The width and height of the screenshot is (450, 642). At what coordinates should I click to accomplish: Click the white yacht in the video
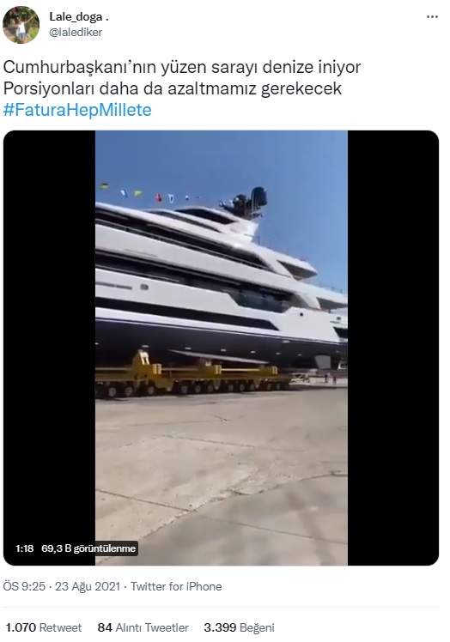point(222,287)
